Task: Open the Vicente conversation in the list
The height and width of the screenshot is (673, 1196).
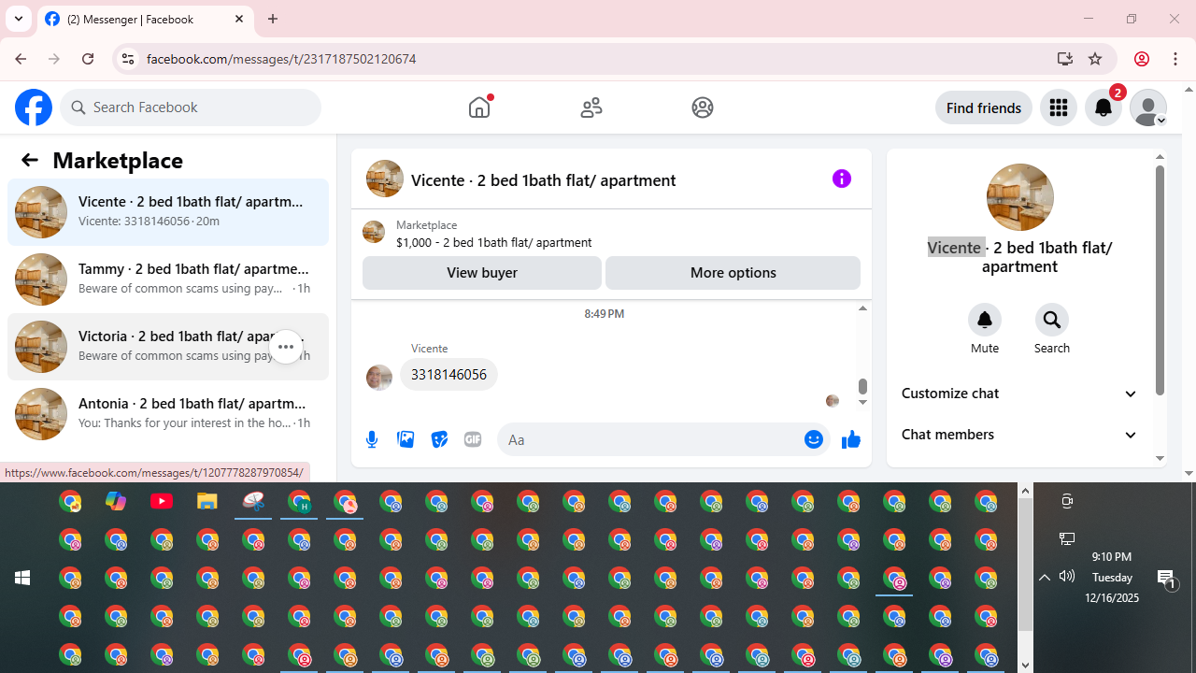Action: [x=168, y=212]
